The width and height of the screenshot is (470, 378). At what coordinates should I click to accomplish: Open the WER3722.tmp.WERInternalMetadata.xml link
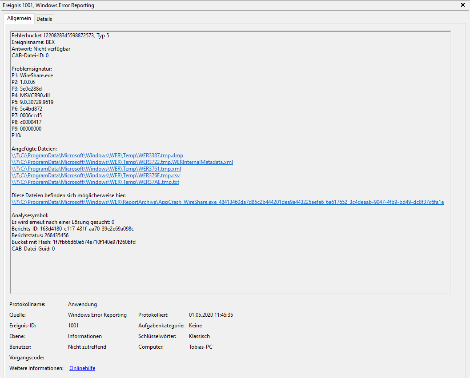click(122, 162)
